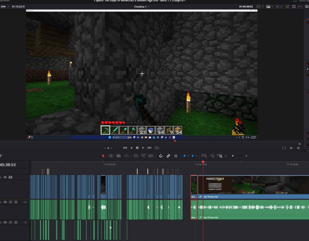Click the minus timeline zoom out button
Image resolution: width=309 pixels, height=241 pixels.
226,156
